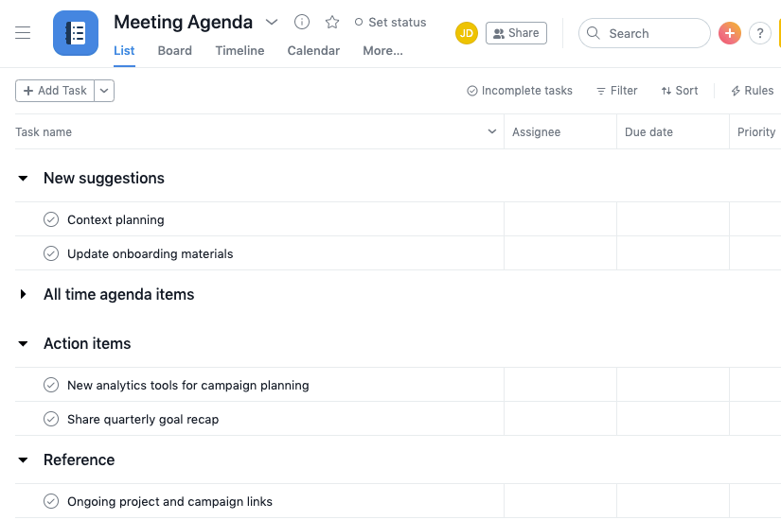This screenshot has width=781, height=520.
Task: Star the project as favorite
Action: click(x=332, y=22)
